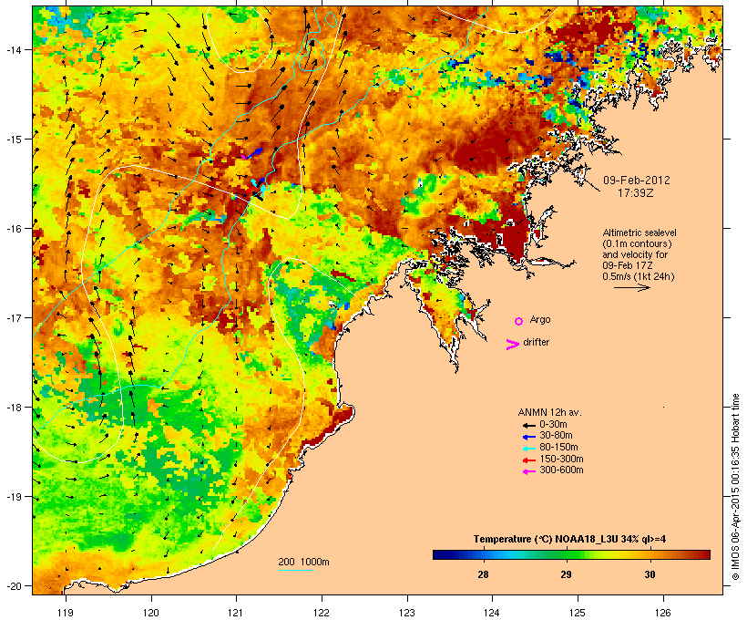Click the cyan 200 1000m isobath line sample
The height and width of the screenshot is (620, 747).
(x=295, y=570)
